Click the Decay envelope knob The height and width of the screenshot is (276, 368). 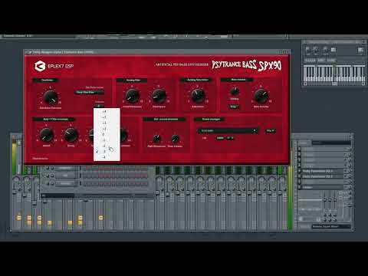coord(71,135)
